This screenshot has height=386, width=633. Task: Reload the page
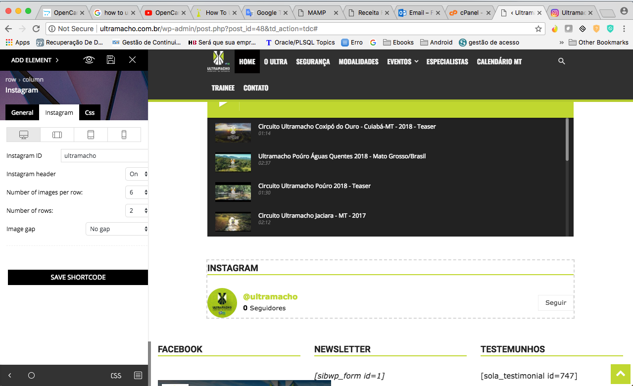click(36, 29)
